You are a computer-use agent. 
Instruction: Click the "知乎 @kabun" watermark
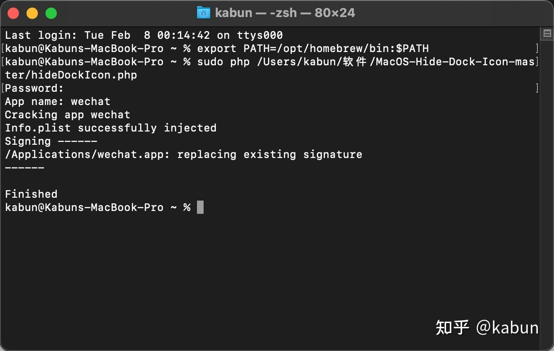(x=487, y=327)
